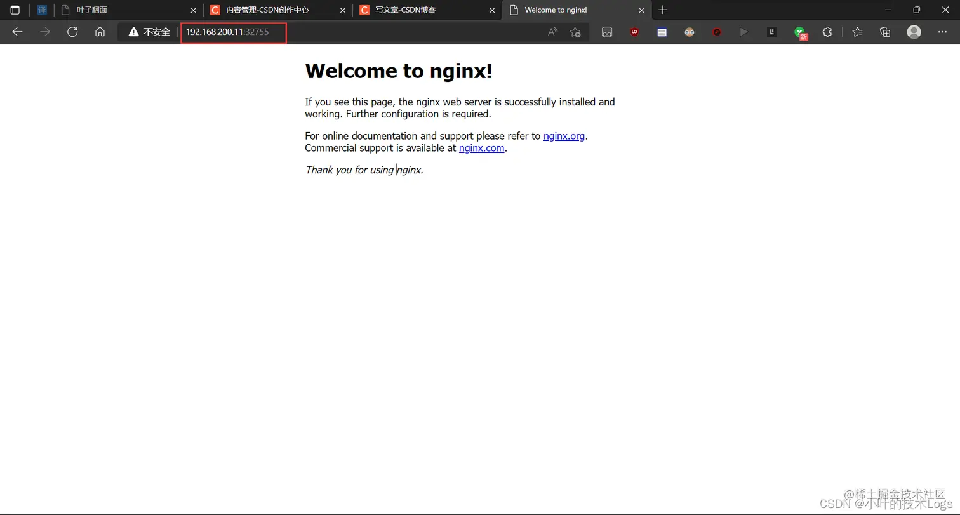Follow the nginx.com link
Screen dimensions: 960x515
(482, 148)
